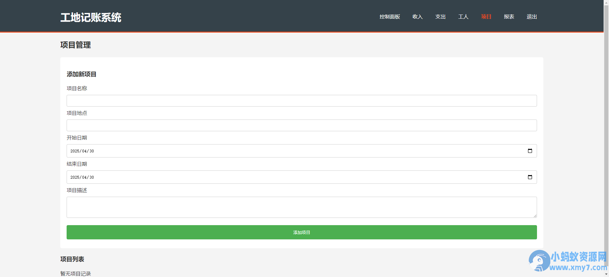Viewport: 609px width, 277px height.
Task: Open the 工人 page
Action: [x=463, y=17]
